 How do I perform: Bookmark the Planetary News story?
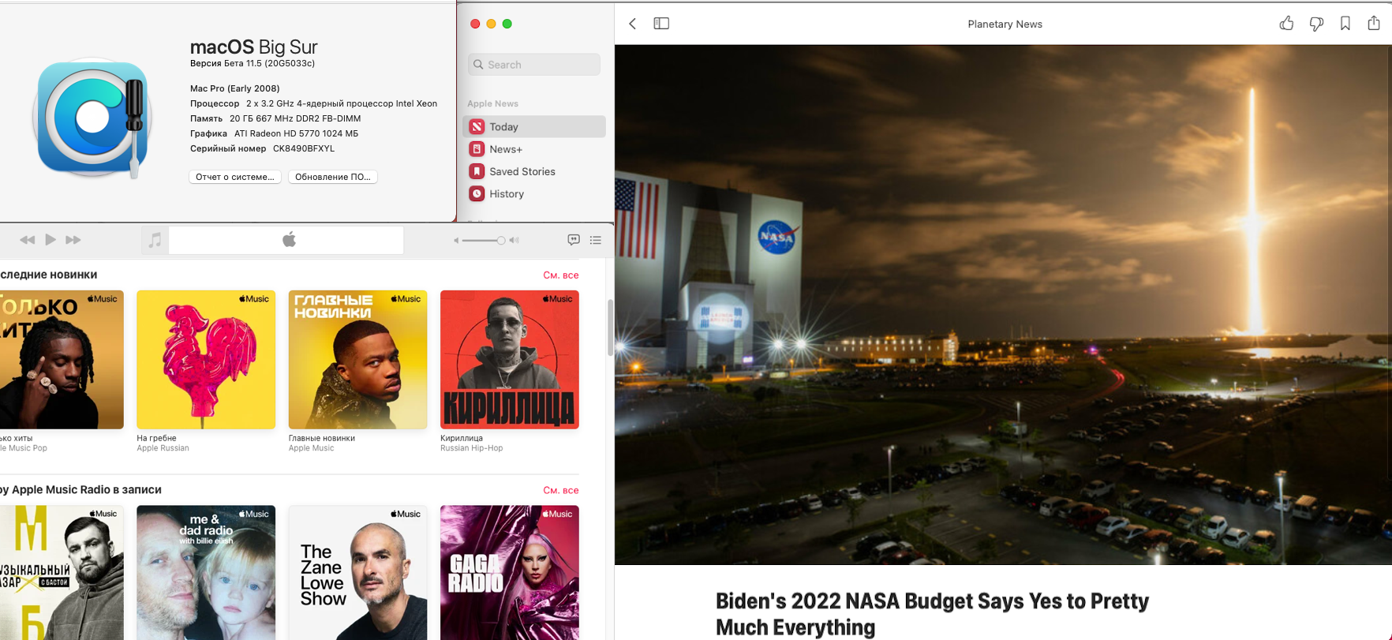tap(1345, 24)
